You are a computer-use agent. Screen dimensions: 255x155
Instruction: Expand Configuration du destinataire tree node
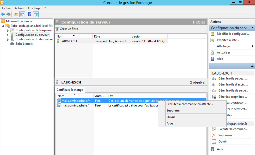coord(8,39)
